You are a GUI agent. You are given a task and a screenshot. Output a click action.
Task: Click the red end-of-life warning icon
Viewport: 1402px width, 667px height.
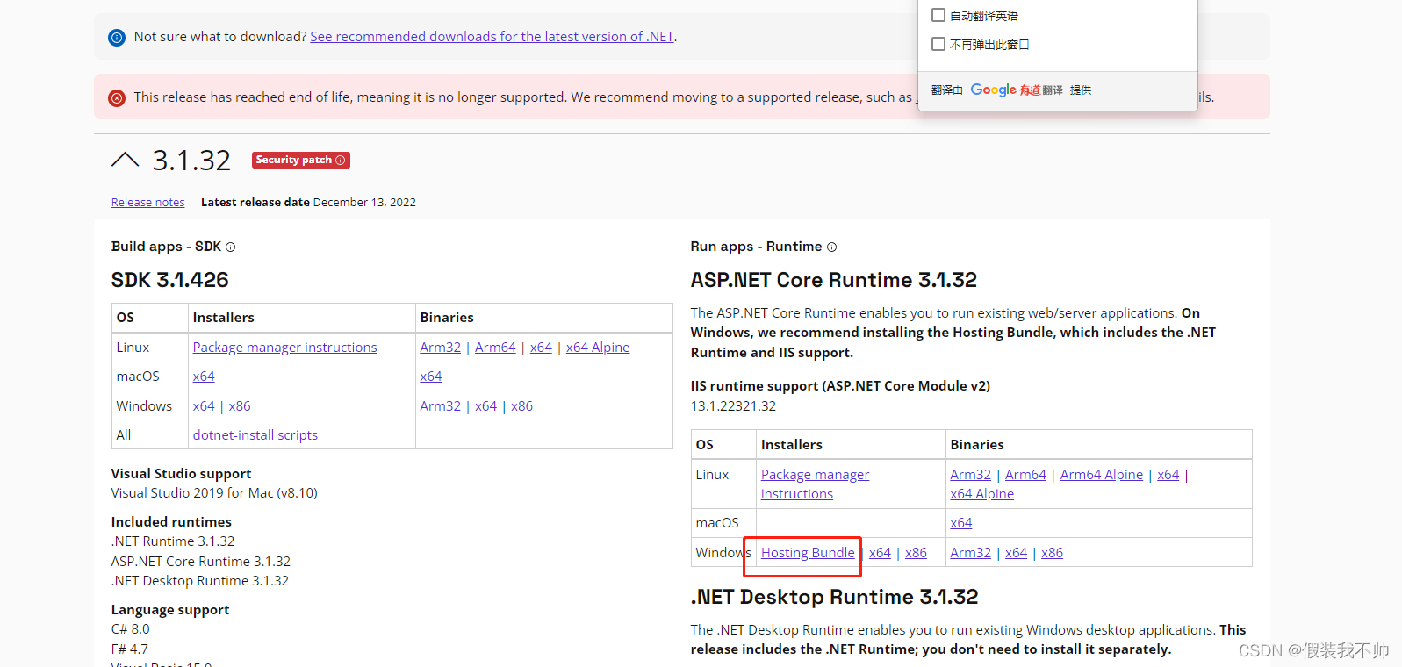(x=117, y=98)
